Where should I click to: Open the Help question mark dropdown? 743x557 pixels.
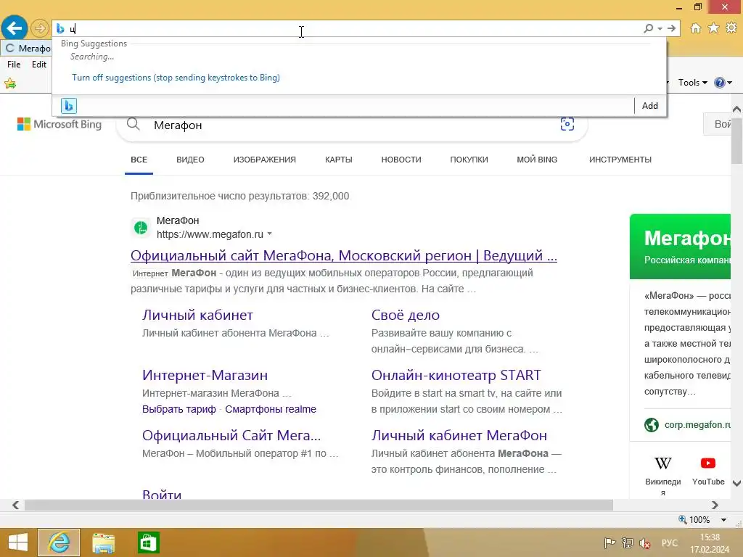(723, 83)
